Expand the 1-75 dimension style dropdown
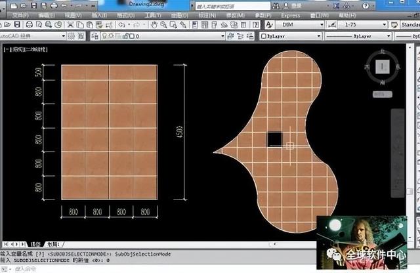This screenshot has width=420, height=273. [385, 25]
